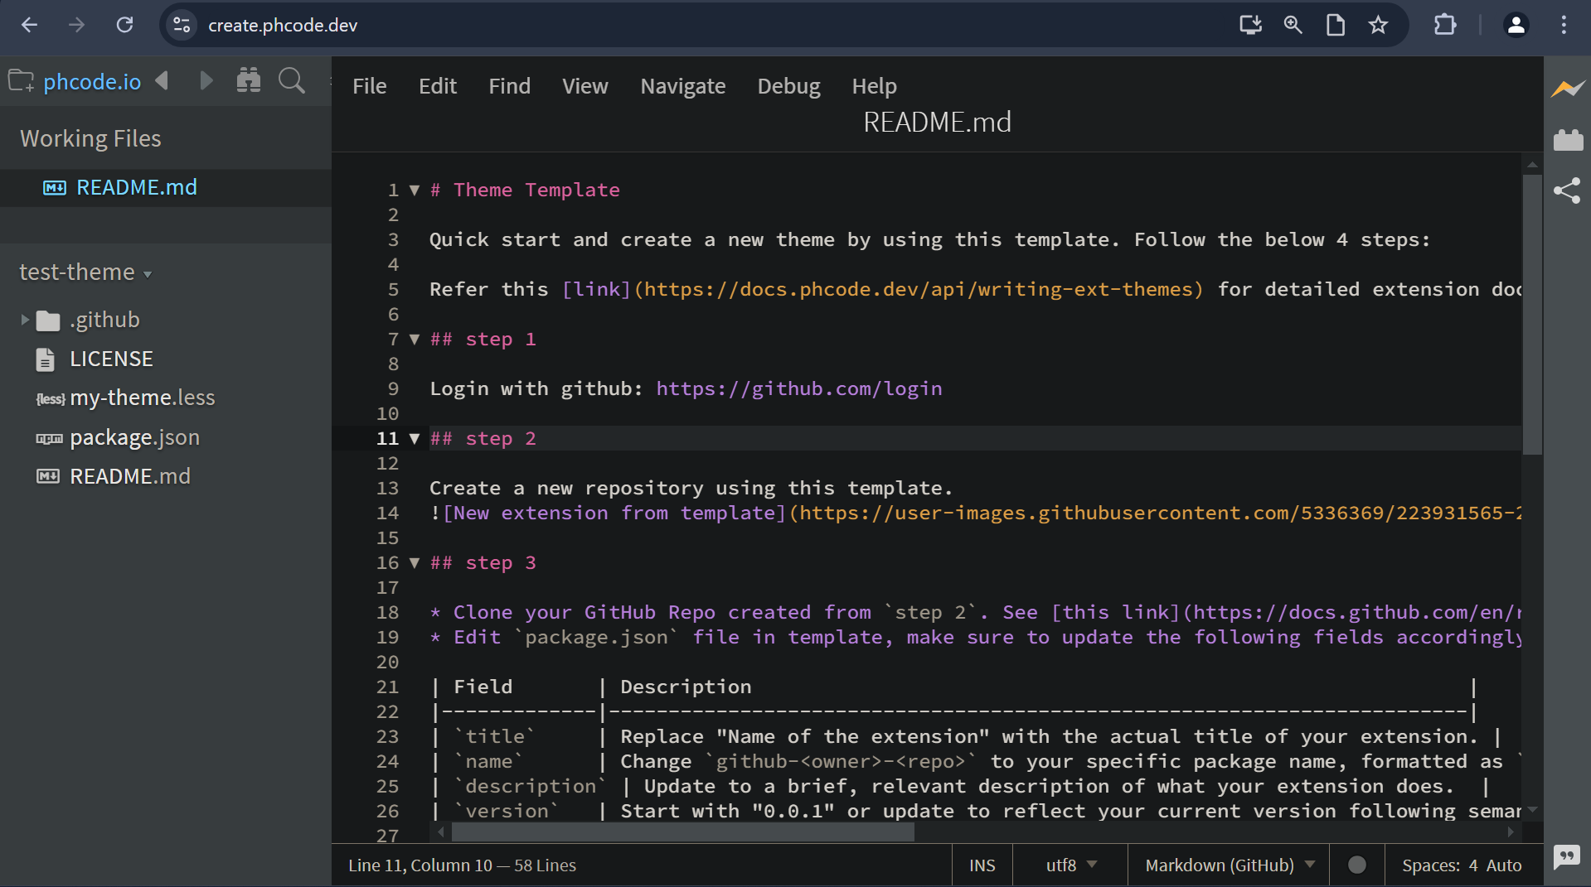
Task: Open the utf8 encoding dropdown
Action: coord(1070,865)
